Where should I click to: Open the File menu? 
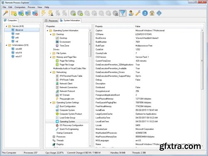click(x=4, y=7)
